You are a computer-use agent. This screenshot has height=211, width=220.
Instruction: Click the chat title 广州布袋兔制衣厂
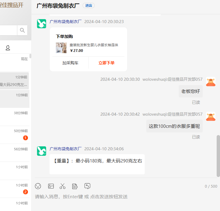(58, 6)
